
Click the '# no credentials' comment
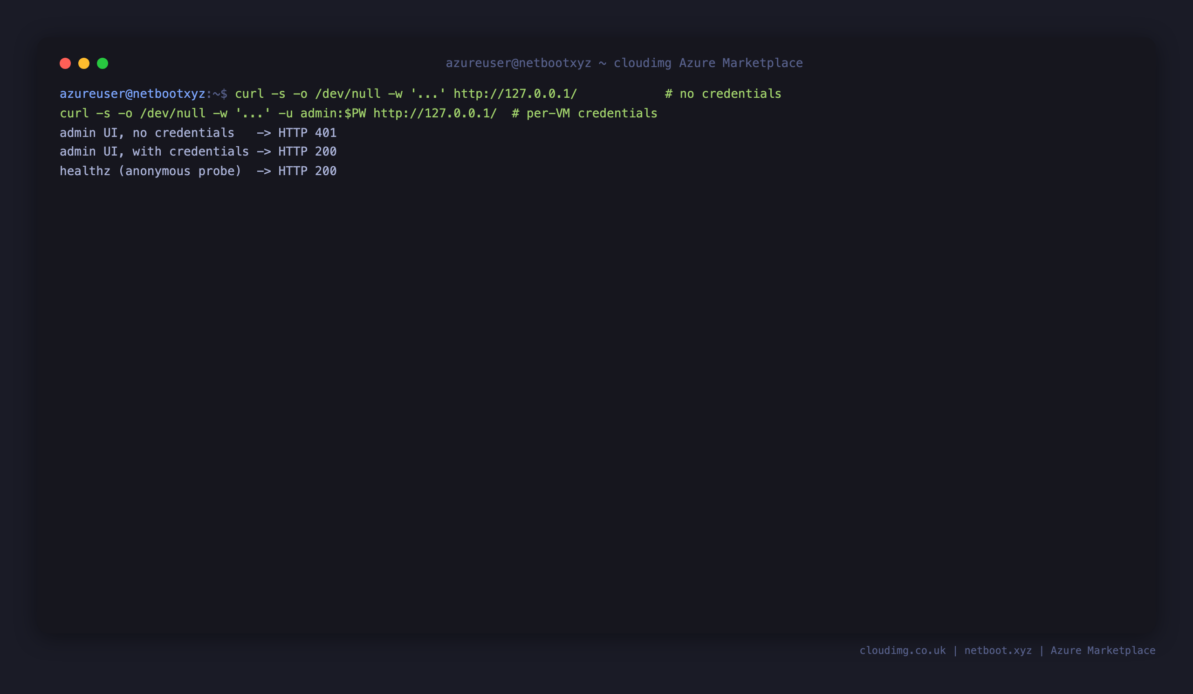pyautogui.click(x=723, y=94)
